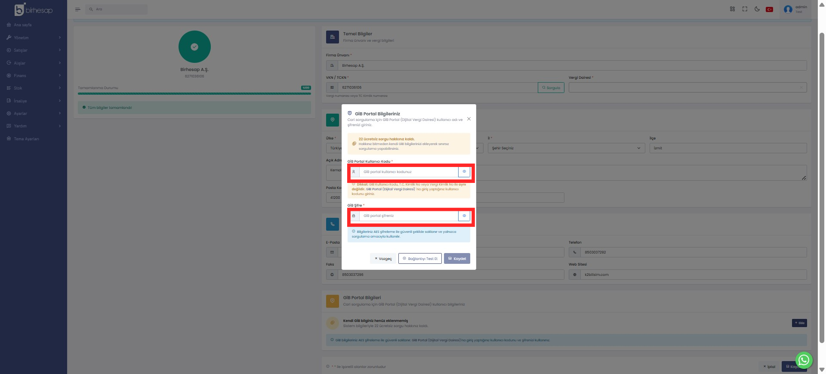The image size is (826, 374).
Task: Click the company avatar check circle
Action: tap(194, 47)
